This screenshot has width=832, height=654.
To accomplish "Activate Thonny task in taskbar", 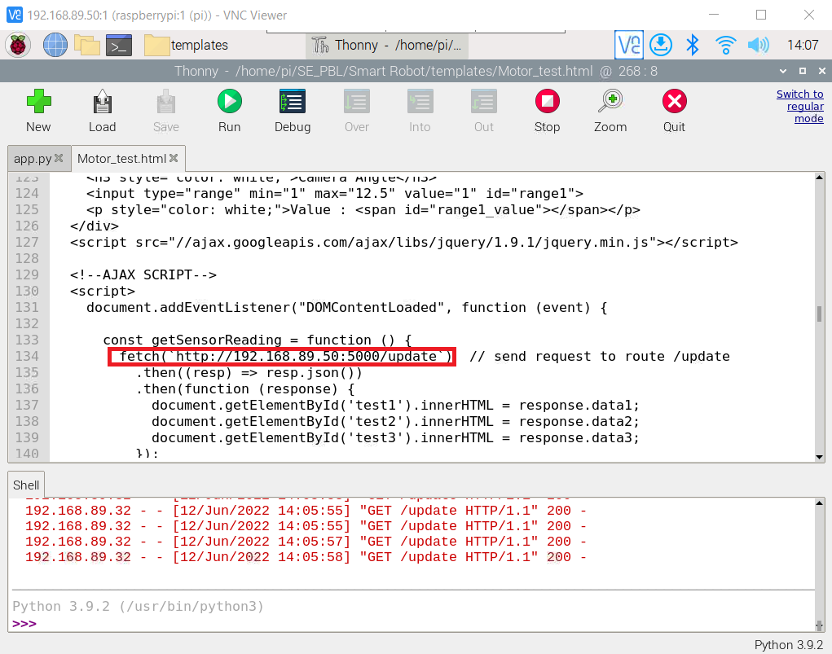I will point(387,45).
